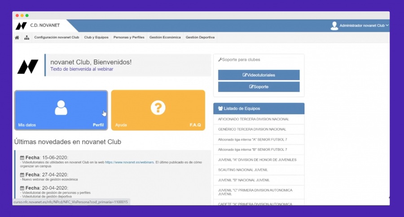Click the Nuevo webinar de gestión económica entry
This screenshot has height=217, width=404.
(49, 179)
